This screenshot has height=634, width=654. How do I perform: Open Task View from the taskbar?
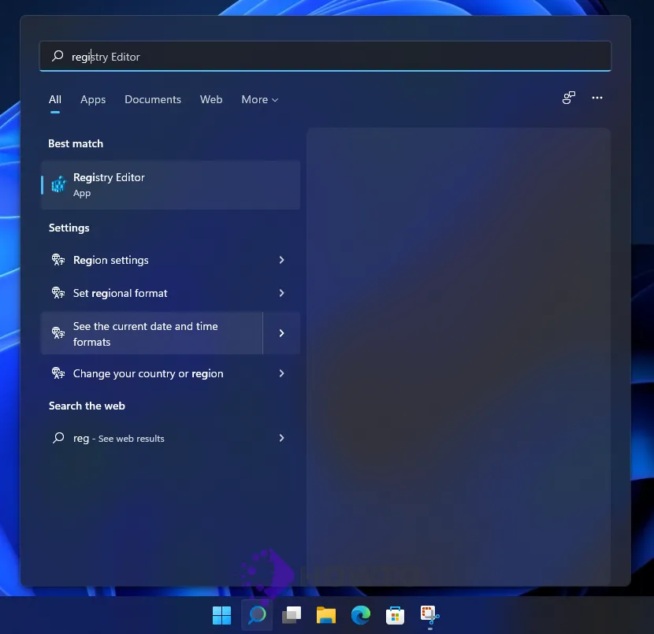pyautogui.click(x=292, y=615)
